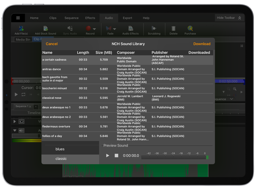256x192 pixels.
Task: Click the Purchase icon
Action: [x=190, y=28]
